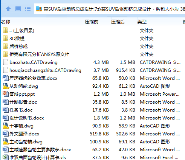
Task: Click the 519.8 KB size of 外文翻译.docx
Action: (x=99, y=134)
